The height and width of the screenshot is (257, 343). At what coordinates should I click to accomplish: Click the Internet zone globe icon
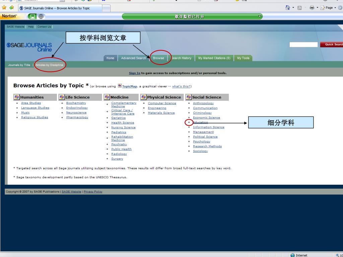[292, 255]
